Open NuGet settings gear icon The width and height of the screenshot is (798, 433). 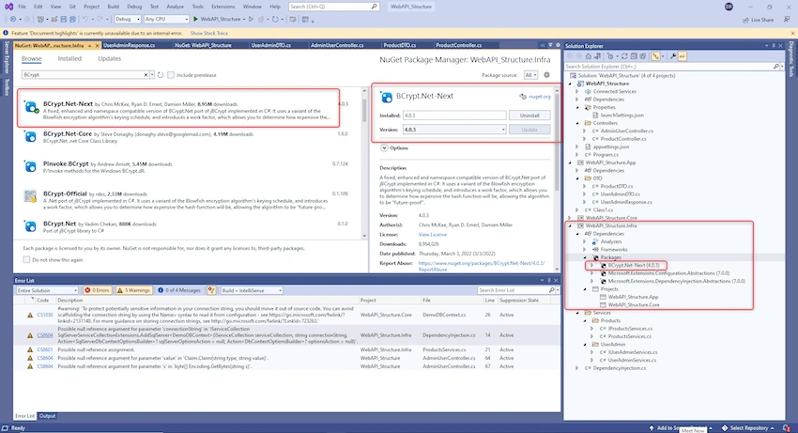[546, 75]
